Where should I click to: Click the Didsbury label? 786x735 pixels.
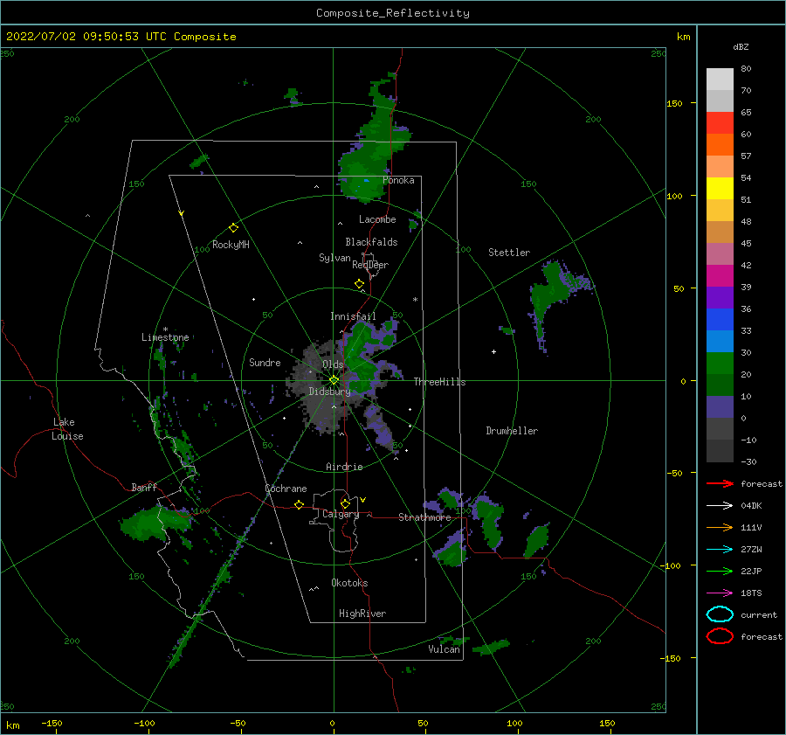(x=329, y=392)
